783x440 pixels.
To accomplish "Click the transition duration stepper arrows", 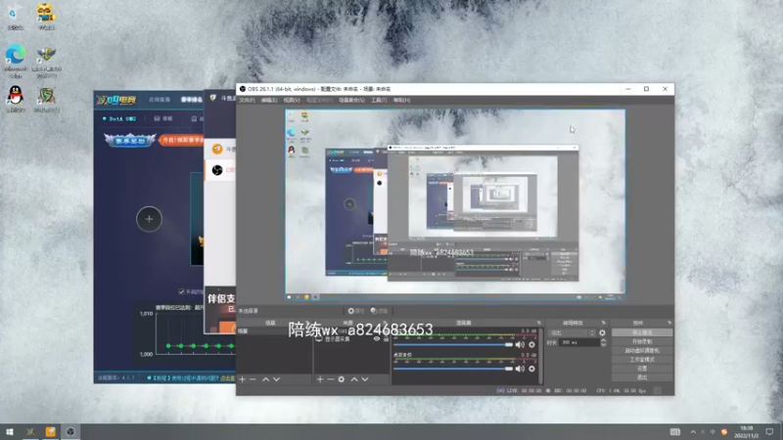I will click(603, 343).
